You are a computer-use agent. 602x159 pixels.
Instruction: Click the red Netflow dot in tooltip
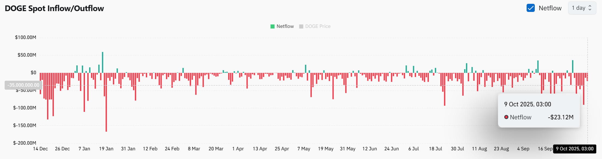coord(506,117)
